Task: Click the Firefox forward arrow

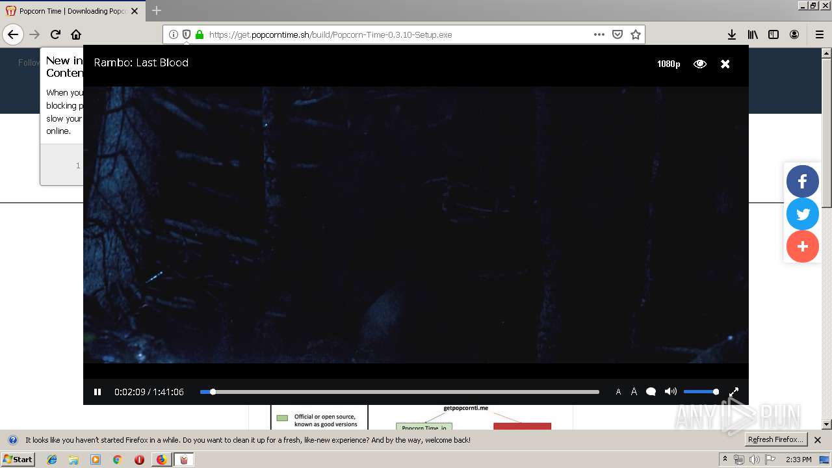Action: pyautogui.click(x=34, y=34)
